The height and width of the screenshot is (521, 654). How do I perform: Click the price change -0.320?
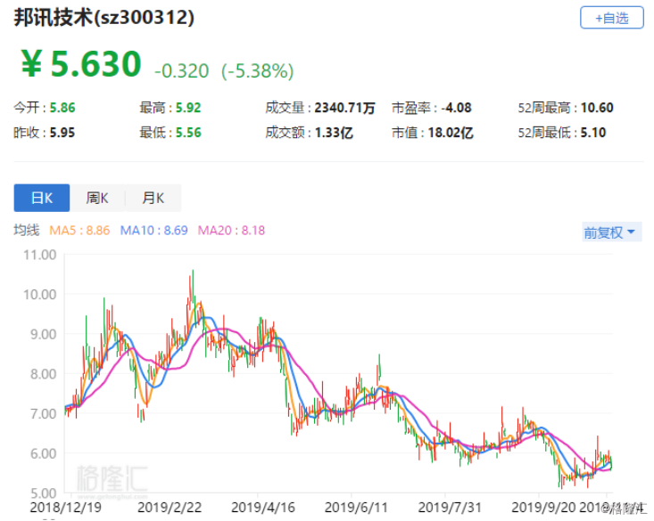click(181, 71)
